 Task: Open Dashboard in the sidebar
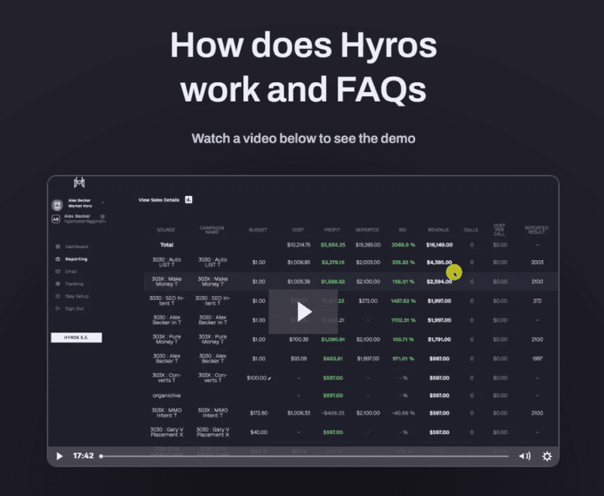point(77,246)
